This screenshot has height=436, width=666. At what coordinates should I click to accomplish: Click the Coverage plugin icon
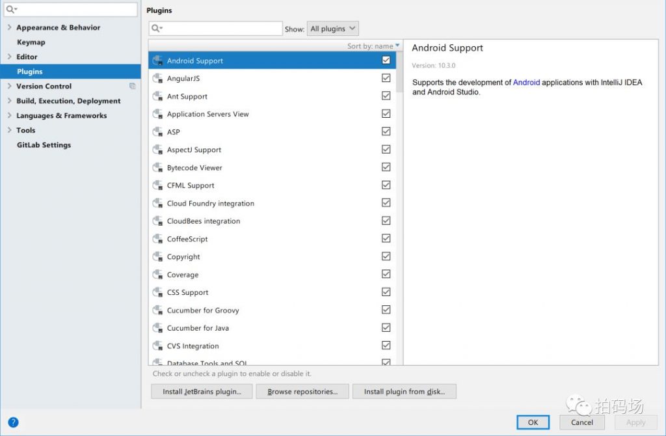tap(157, 275)
